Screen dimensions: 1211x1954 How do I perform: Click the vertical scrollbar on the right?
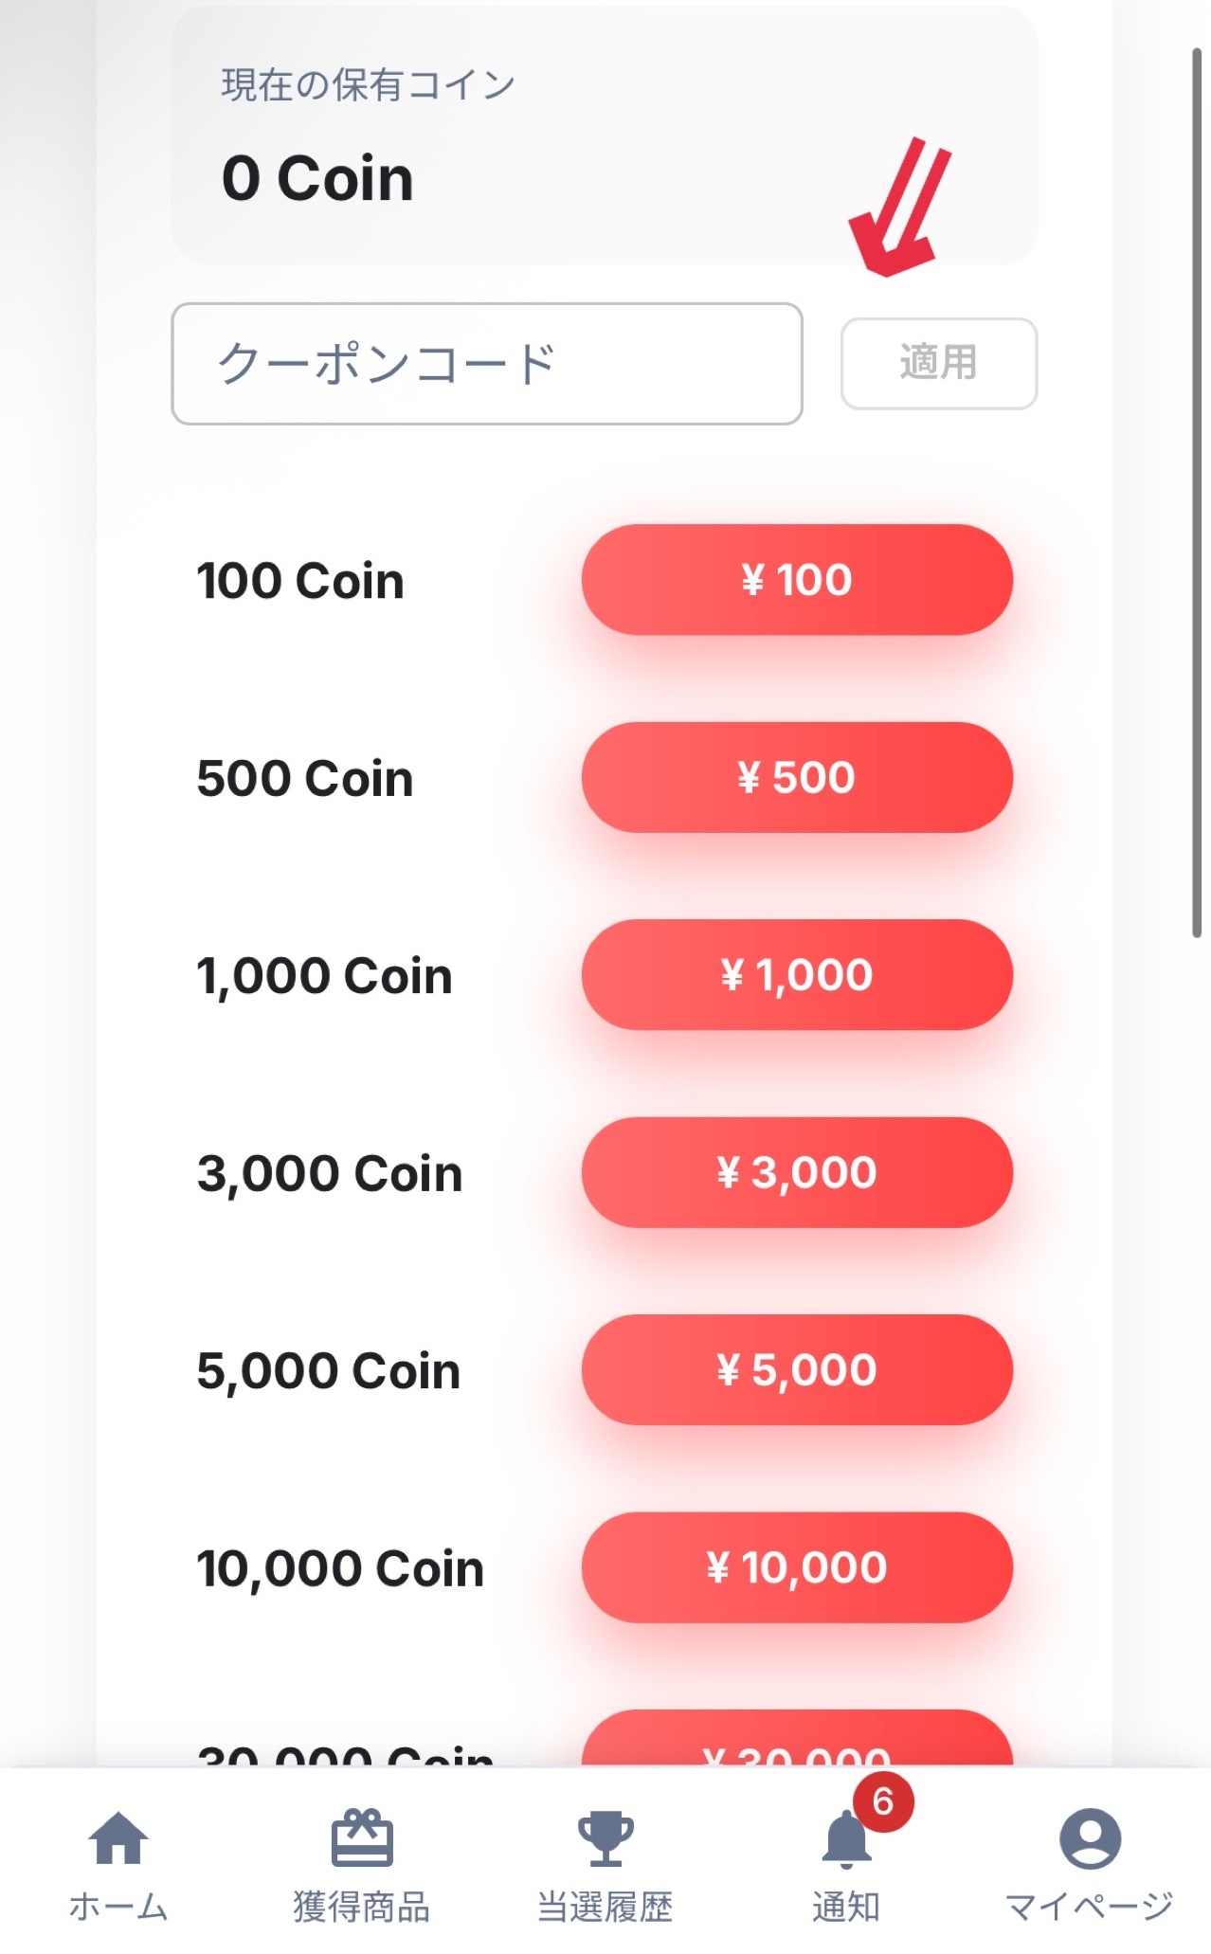[1197, 493]
